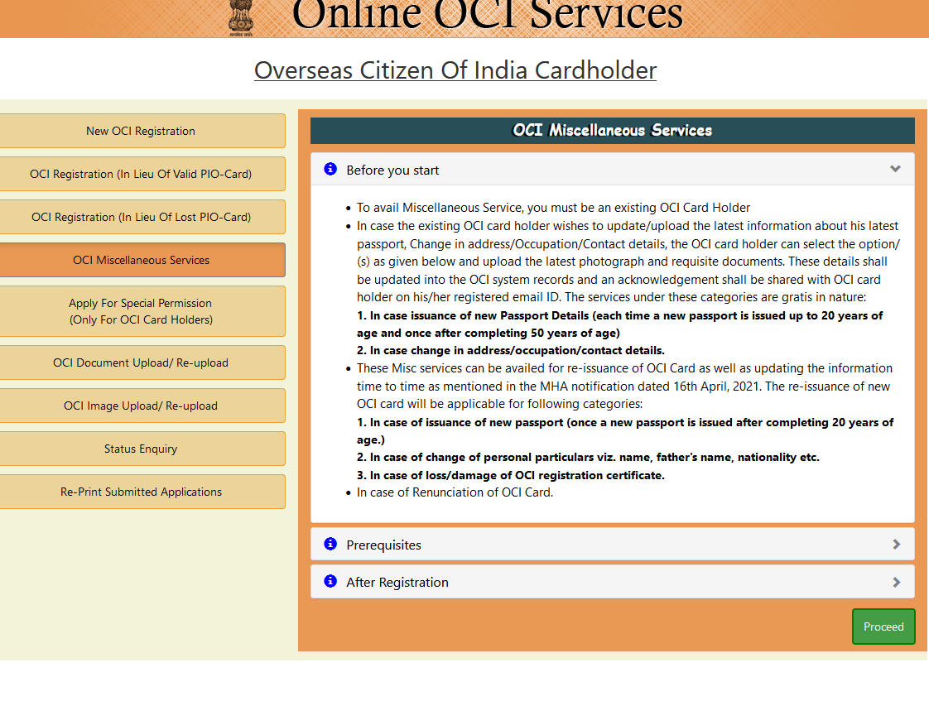
Task: Click text 'In case of Renunciation of OCI Card.'
Action: tap(455, 492)
